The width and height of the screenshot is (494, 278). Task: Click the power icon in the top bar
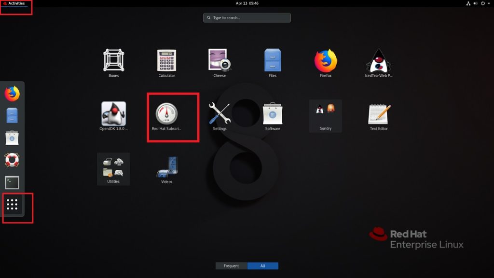pyautogui.click(x=482, y=3)
